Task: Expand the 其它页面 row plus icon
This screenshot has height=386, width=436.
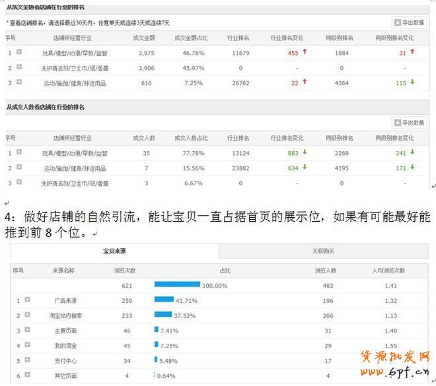Action: [x=28, y=375]
